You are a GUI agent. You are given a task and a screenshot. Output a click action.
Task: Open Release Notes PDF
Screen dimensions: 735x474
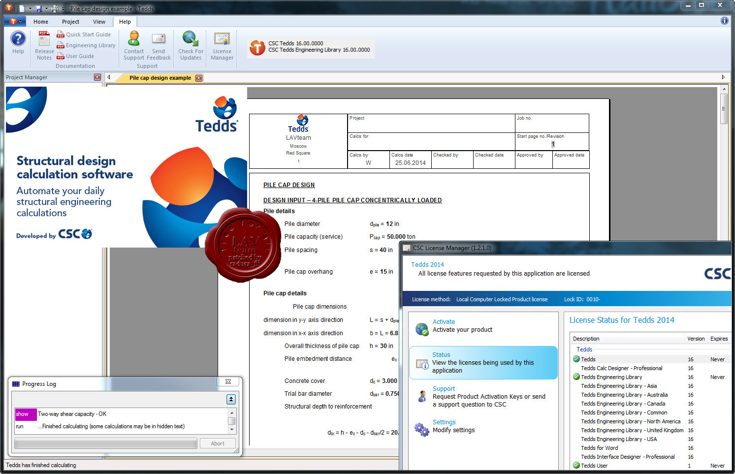point(44,46)
